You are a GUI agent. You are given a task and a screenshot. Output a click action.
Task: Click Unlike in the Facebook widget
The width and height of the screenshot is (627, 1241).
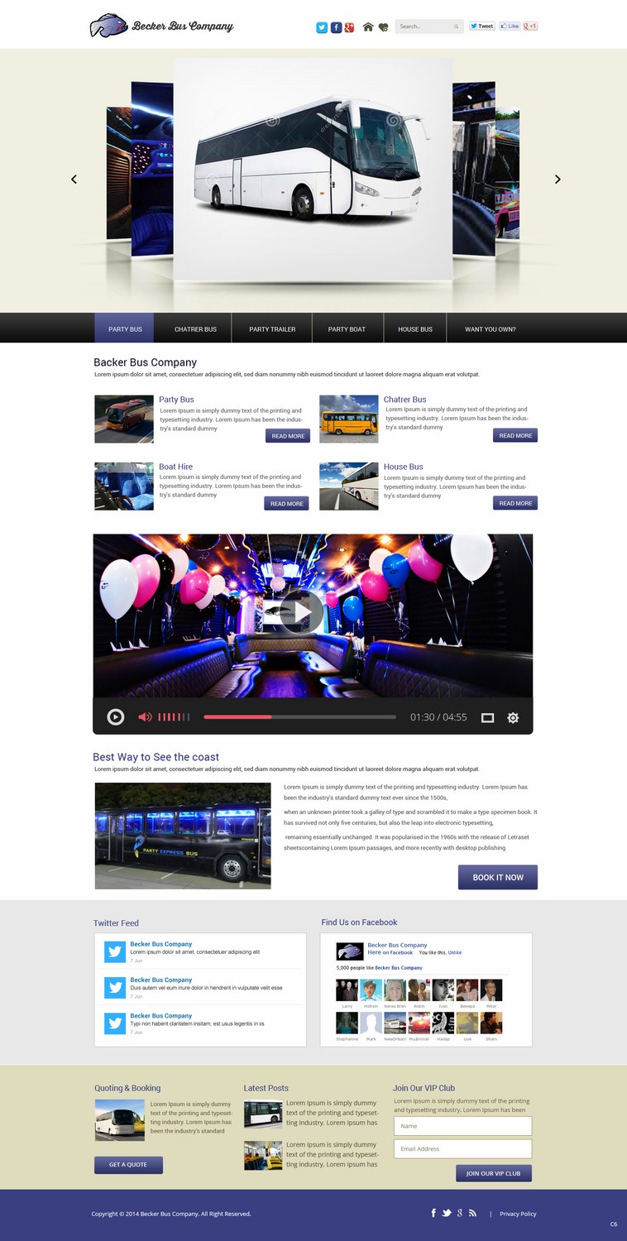455,952
